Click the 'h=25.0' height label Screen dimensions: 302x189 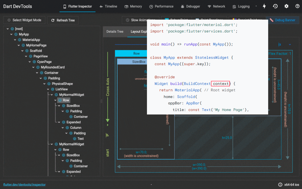coord(227,138)
